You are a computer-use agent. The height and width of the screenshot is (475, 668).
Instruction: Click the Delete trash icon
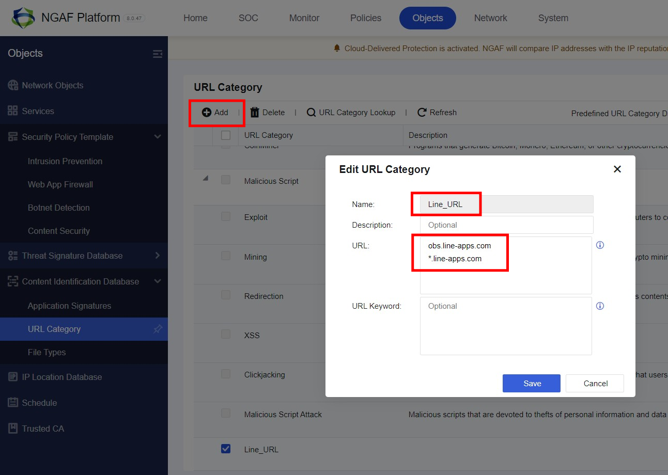pyautogui.click(x=255, y=113)
